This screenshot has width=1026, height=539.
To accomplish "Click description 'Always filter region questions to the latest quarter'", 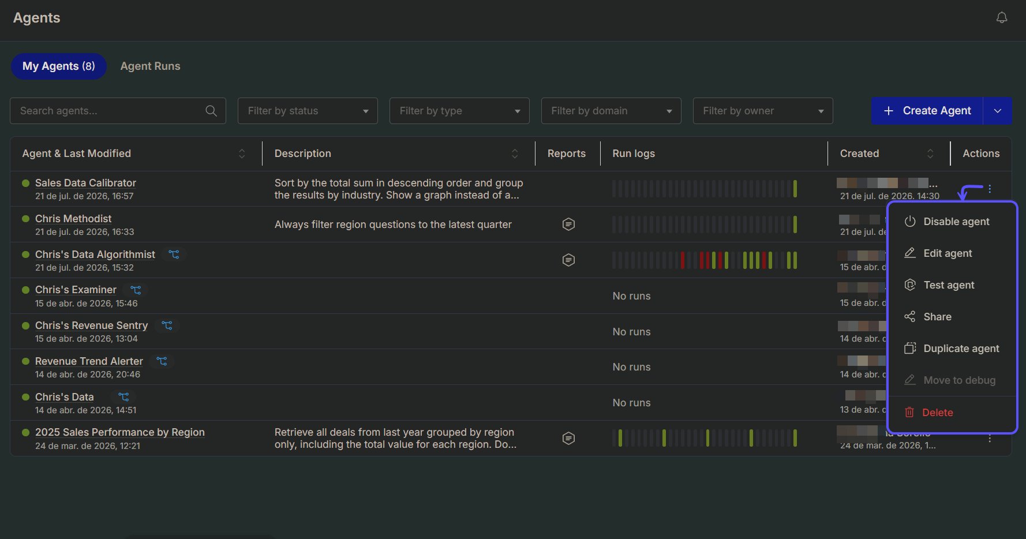I will point(393,224).
